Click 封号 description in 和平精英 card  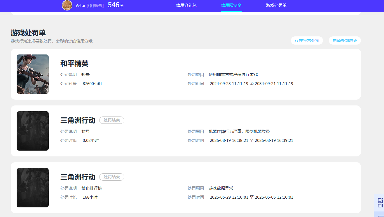point(85,75)
